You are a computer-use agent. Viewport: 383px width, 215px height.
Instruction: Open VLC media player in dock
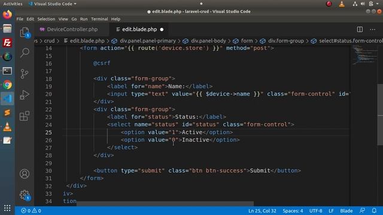coord(7,127)
